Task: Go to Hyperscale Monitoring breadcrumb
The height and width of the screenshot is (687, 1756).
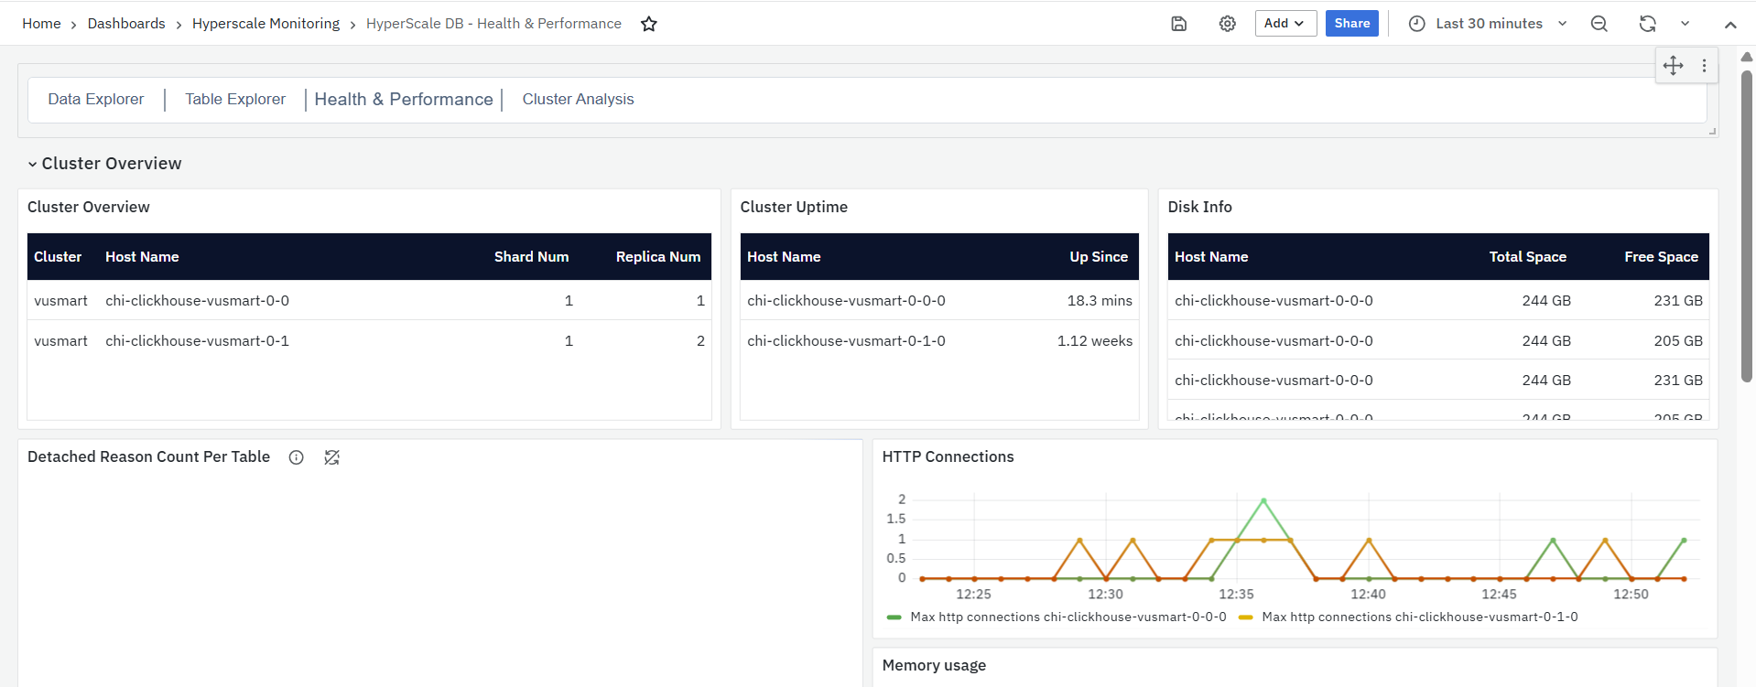Action: pyautogui.click(x=266, y=24)
